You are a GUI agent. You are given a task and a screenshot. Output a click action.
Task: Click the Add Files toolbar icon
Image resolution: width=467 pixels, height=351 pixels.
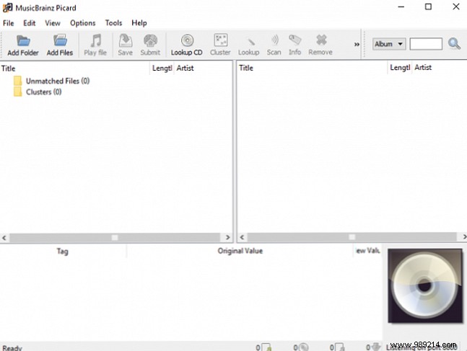tap(60, 41)
